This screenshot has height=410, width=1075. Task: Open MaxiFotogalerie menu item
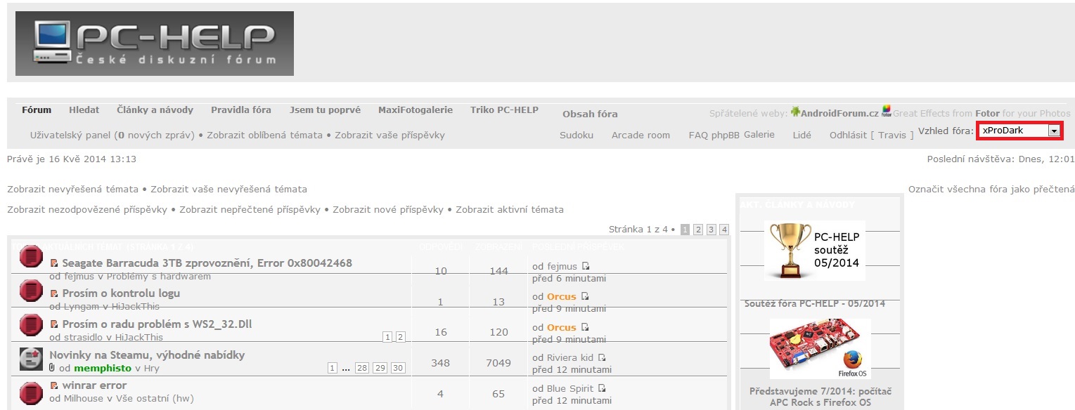point(416,110)
